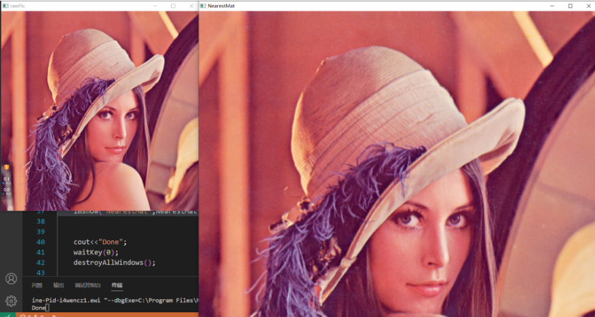The image size is (595, 317).
Task: Click the "Done" output in the terminal
Action: coord(39,308)
